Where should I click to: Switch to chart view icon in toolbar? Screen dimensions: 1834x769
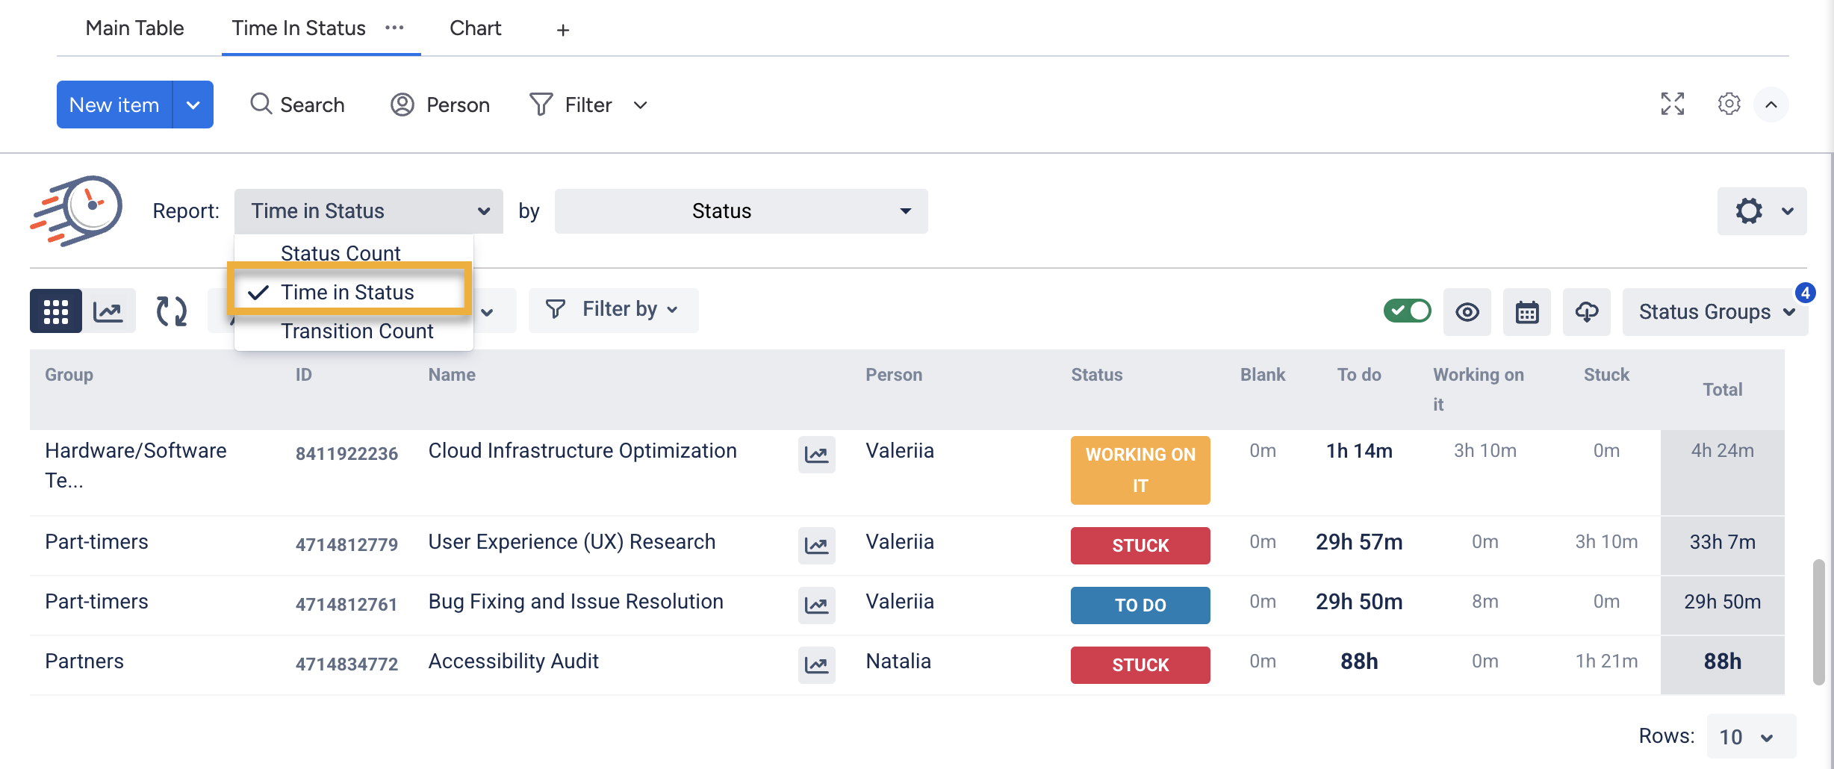(x=109, y=311)
